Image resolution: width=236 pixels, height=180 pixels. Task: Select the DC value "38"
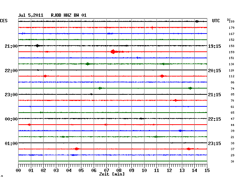tap(232, 143)
